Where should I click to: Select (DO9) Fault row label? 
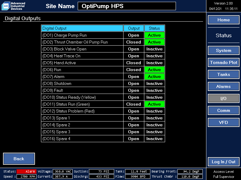tap(53, 91)
